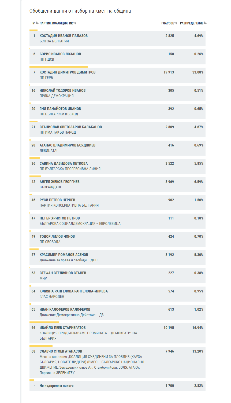Viewport: 231px width, 403px height.
Task: Click the heading Обобщени данни от избор
Action: point(80,11)
